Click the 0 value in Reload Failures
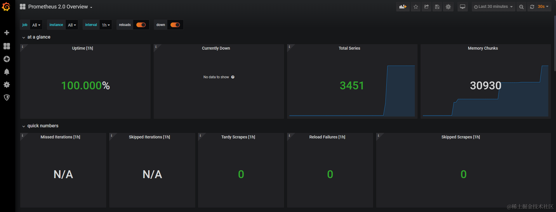This screenshot has width=556, height=212. pyautogui.click(x=330, y=174)
